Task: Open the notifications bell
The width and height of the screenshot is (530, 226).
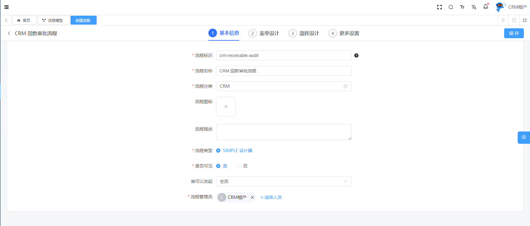Action: [x=486, y=7]
